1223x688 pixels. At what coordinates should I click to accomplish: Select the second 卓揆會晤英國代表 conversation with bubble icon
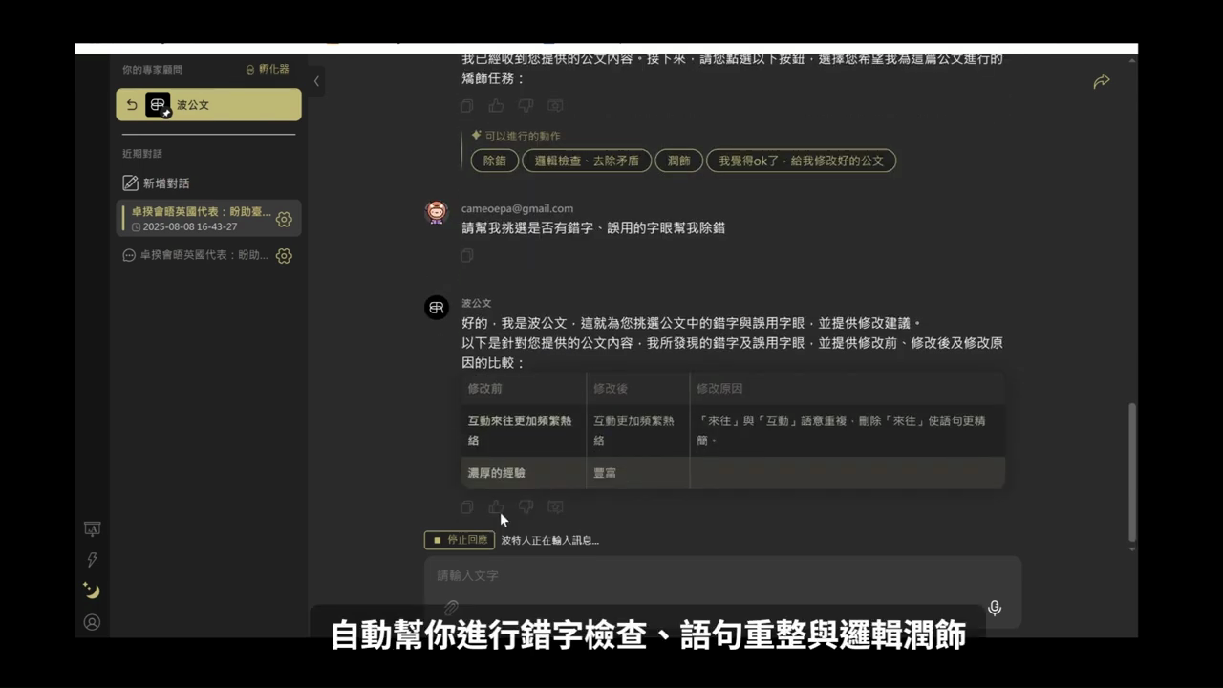click(195, 255)
